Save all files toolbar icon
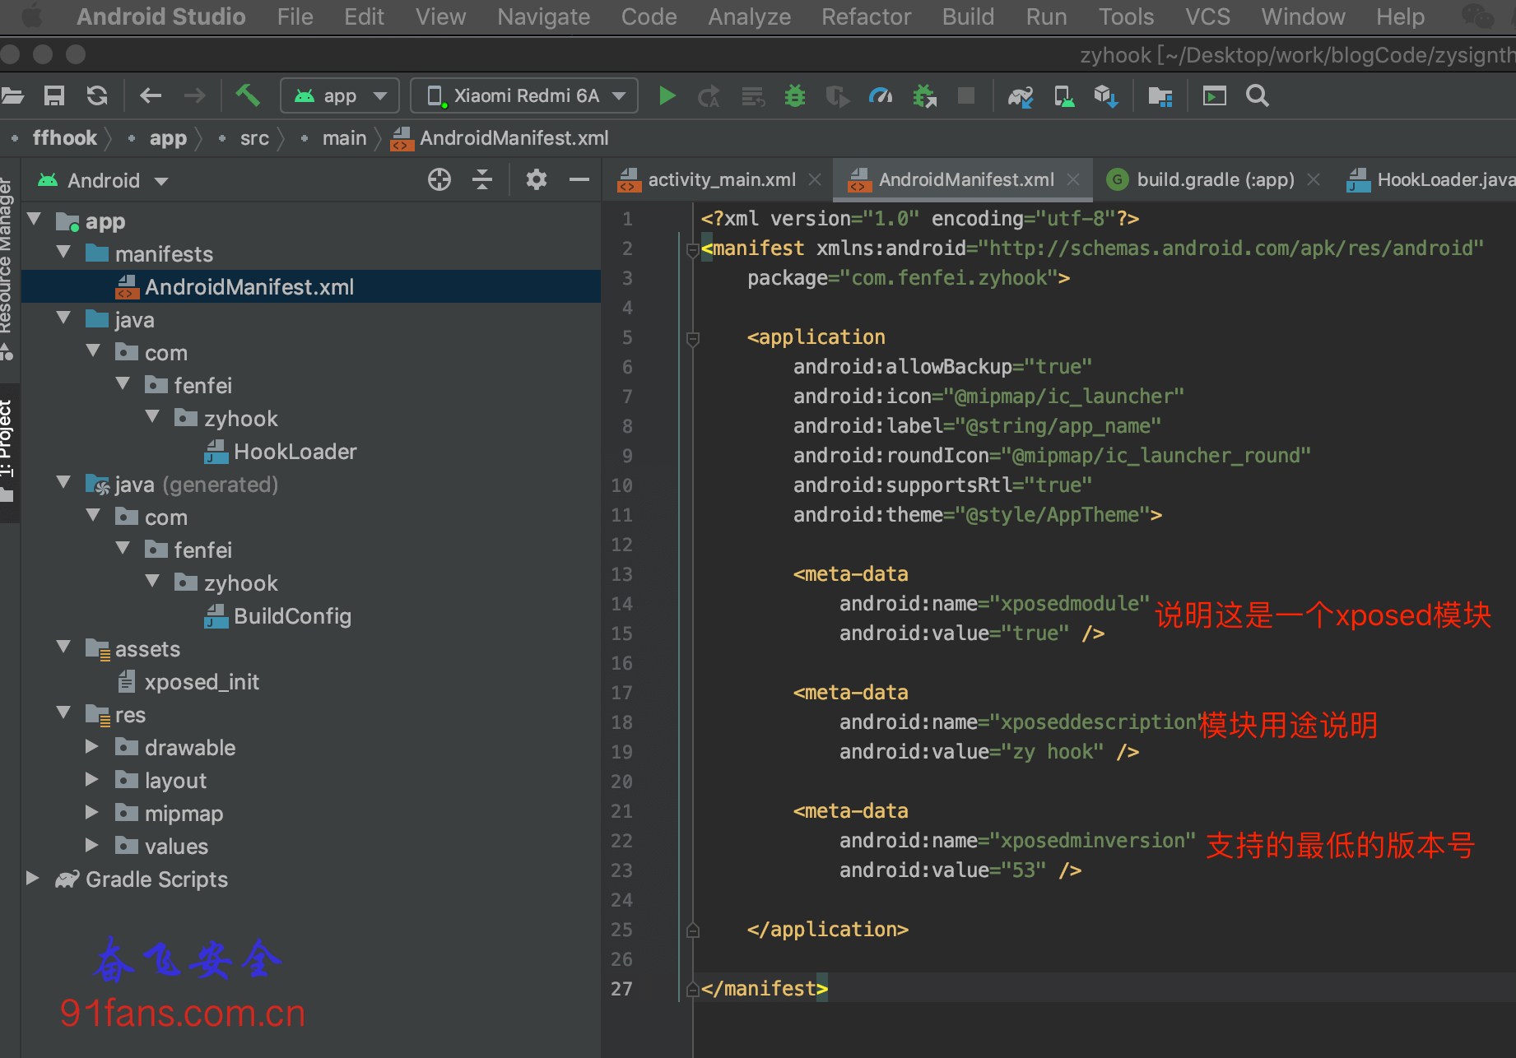This screenshot has height=1058, width=1516. [54, 96]
